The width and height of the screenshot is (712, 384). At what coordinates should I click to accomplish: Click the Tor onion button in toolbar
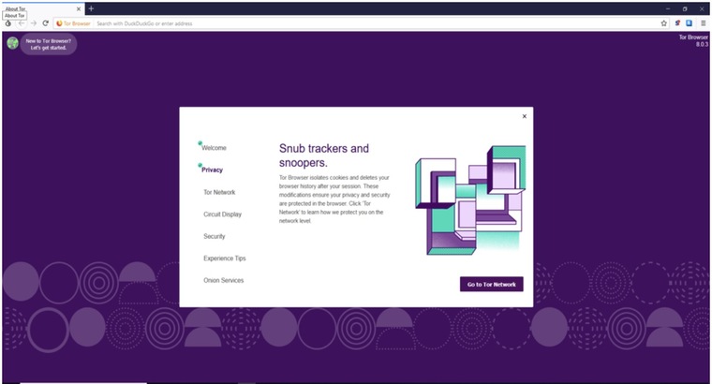point(7,22)
